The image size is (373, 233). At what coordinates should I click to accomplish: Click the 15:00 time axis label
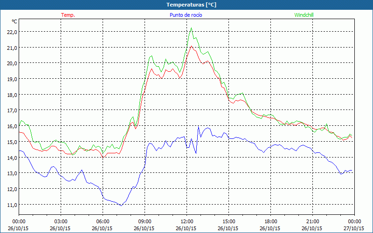click(x=229, y=222)
